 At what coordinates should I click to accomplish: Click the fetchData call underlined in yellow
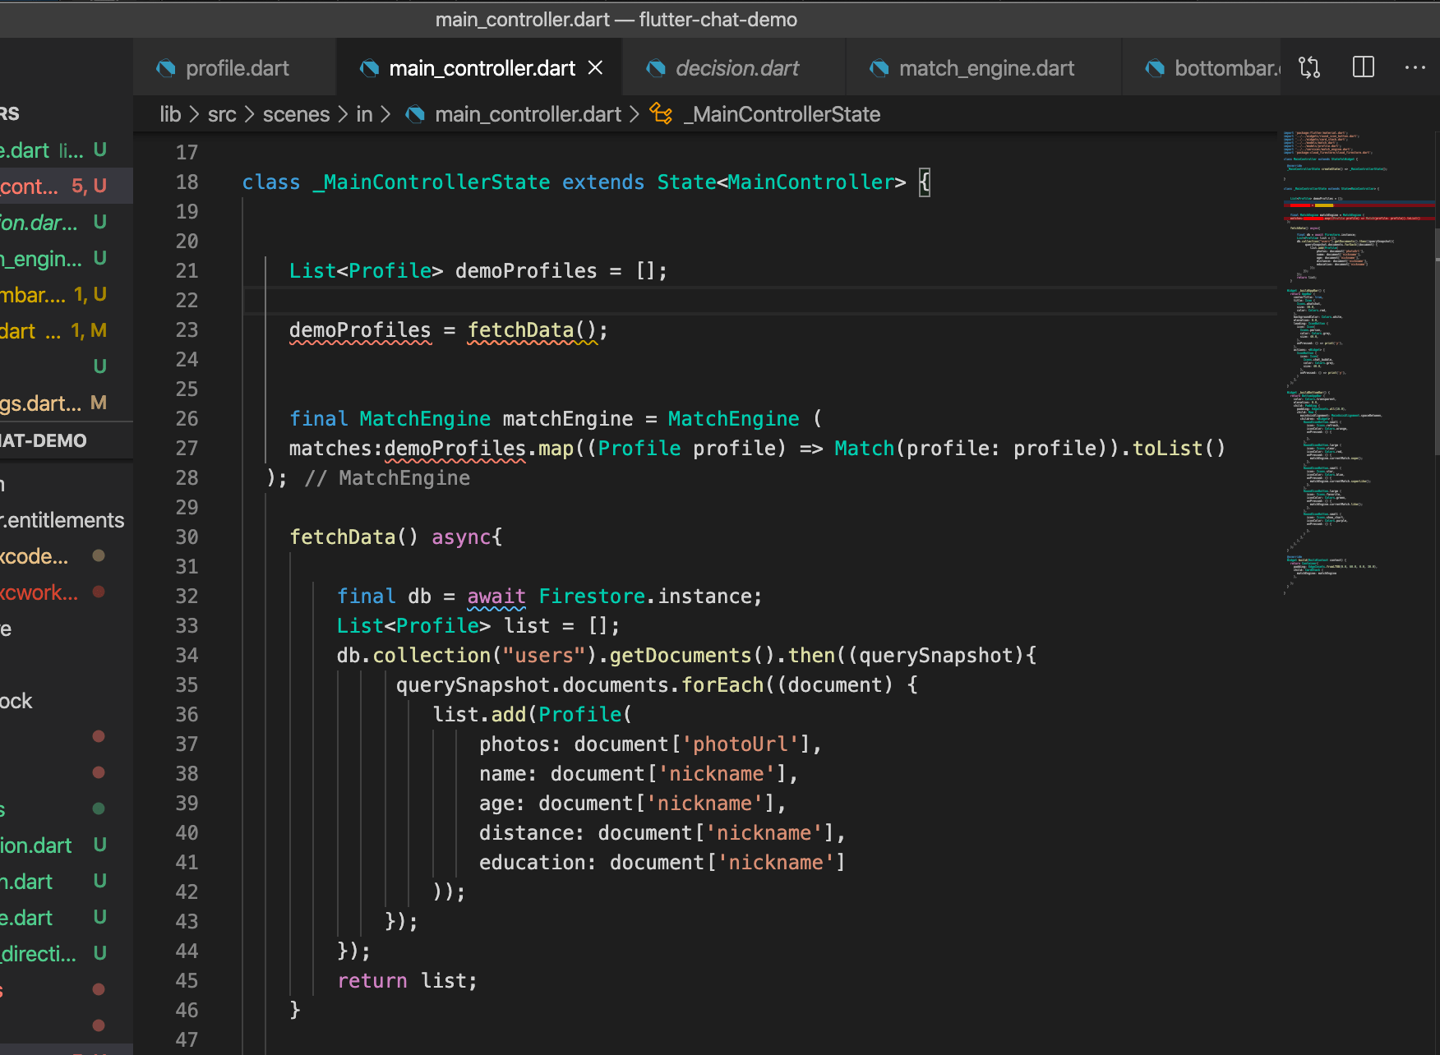[521, 329]
